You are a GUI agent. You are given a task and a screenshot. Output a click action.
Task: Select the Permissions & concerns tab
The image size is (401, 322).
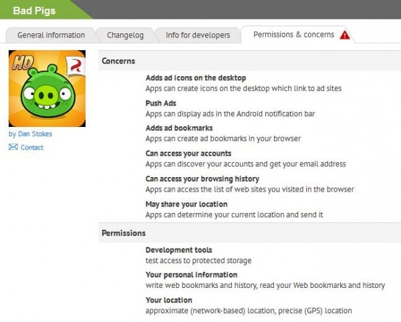(297, 35)
